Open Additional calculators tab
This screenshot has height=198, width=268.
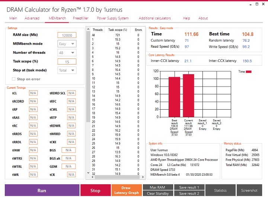[x=155, y=18]
